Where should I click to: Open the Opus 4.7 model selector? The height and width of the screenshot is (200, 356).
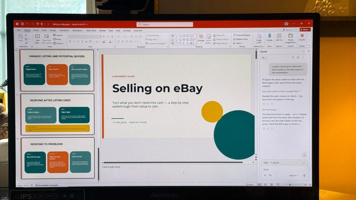point(294,175)
